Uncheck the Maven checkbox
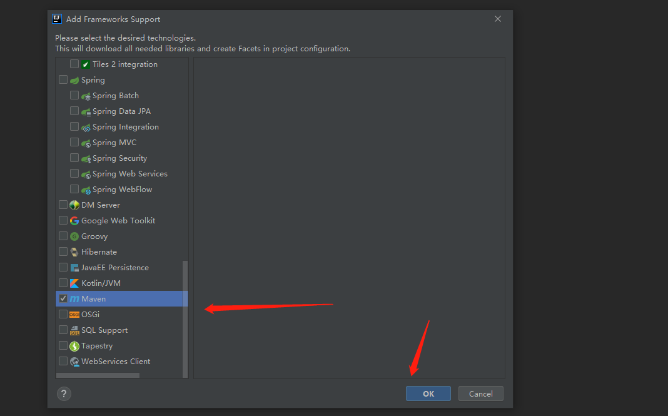 (63, 298)
